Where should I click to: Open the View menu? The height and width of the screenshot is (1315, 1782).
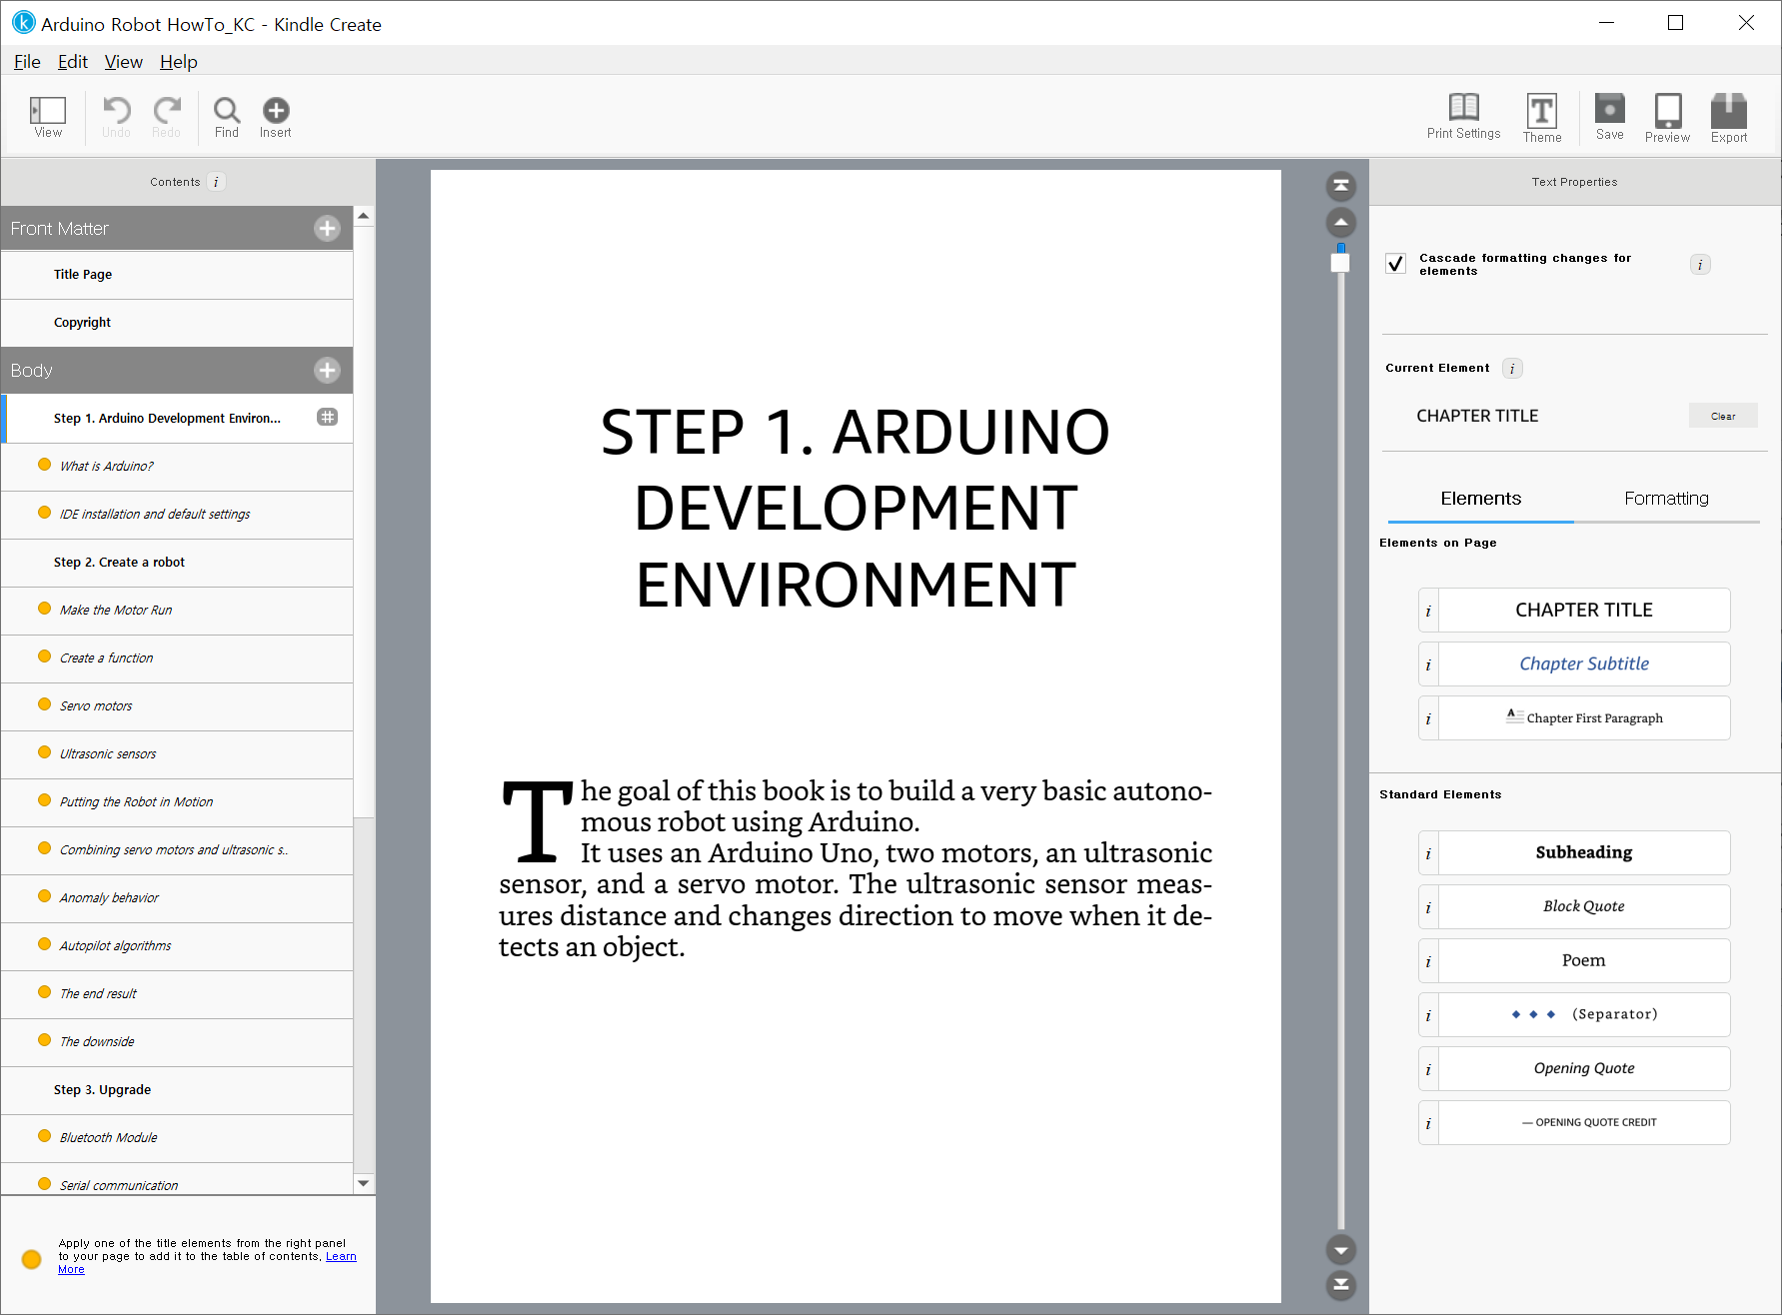click(x=124, y=62)
